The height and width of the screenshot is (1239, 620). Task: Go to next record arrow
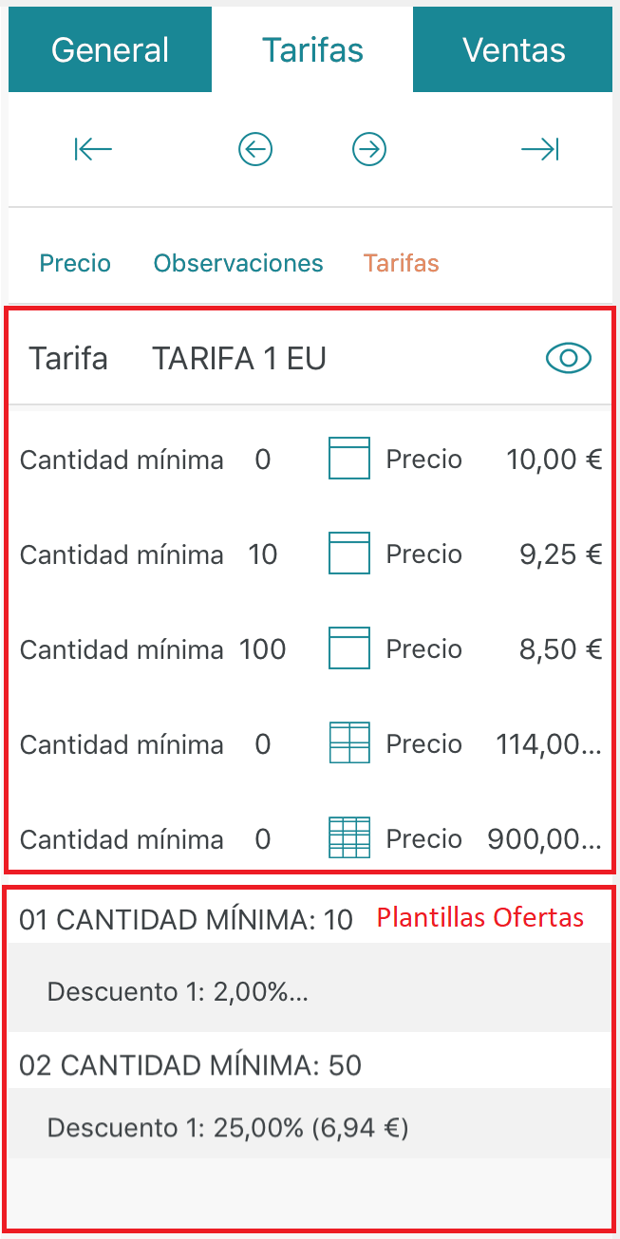coord(369,149)
